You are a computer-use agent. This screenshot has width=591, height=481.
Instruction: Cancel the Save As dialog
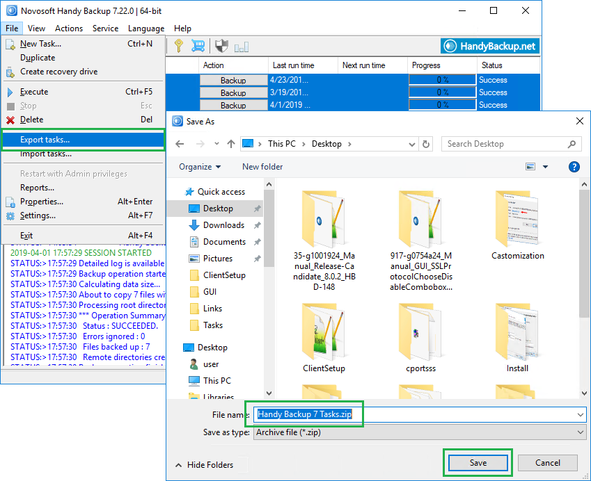point(547,462)
